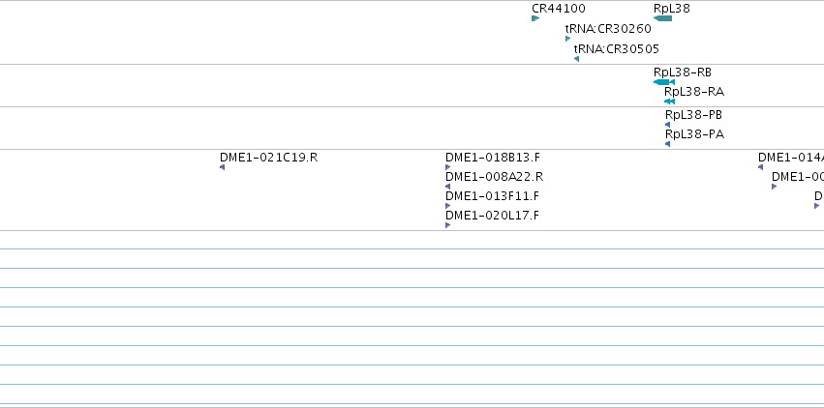Open the tRNA:CR30260 label text
824x408 pixels.
point(608,29)
